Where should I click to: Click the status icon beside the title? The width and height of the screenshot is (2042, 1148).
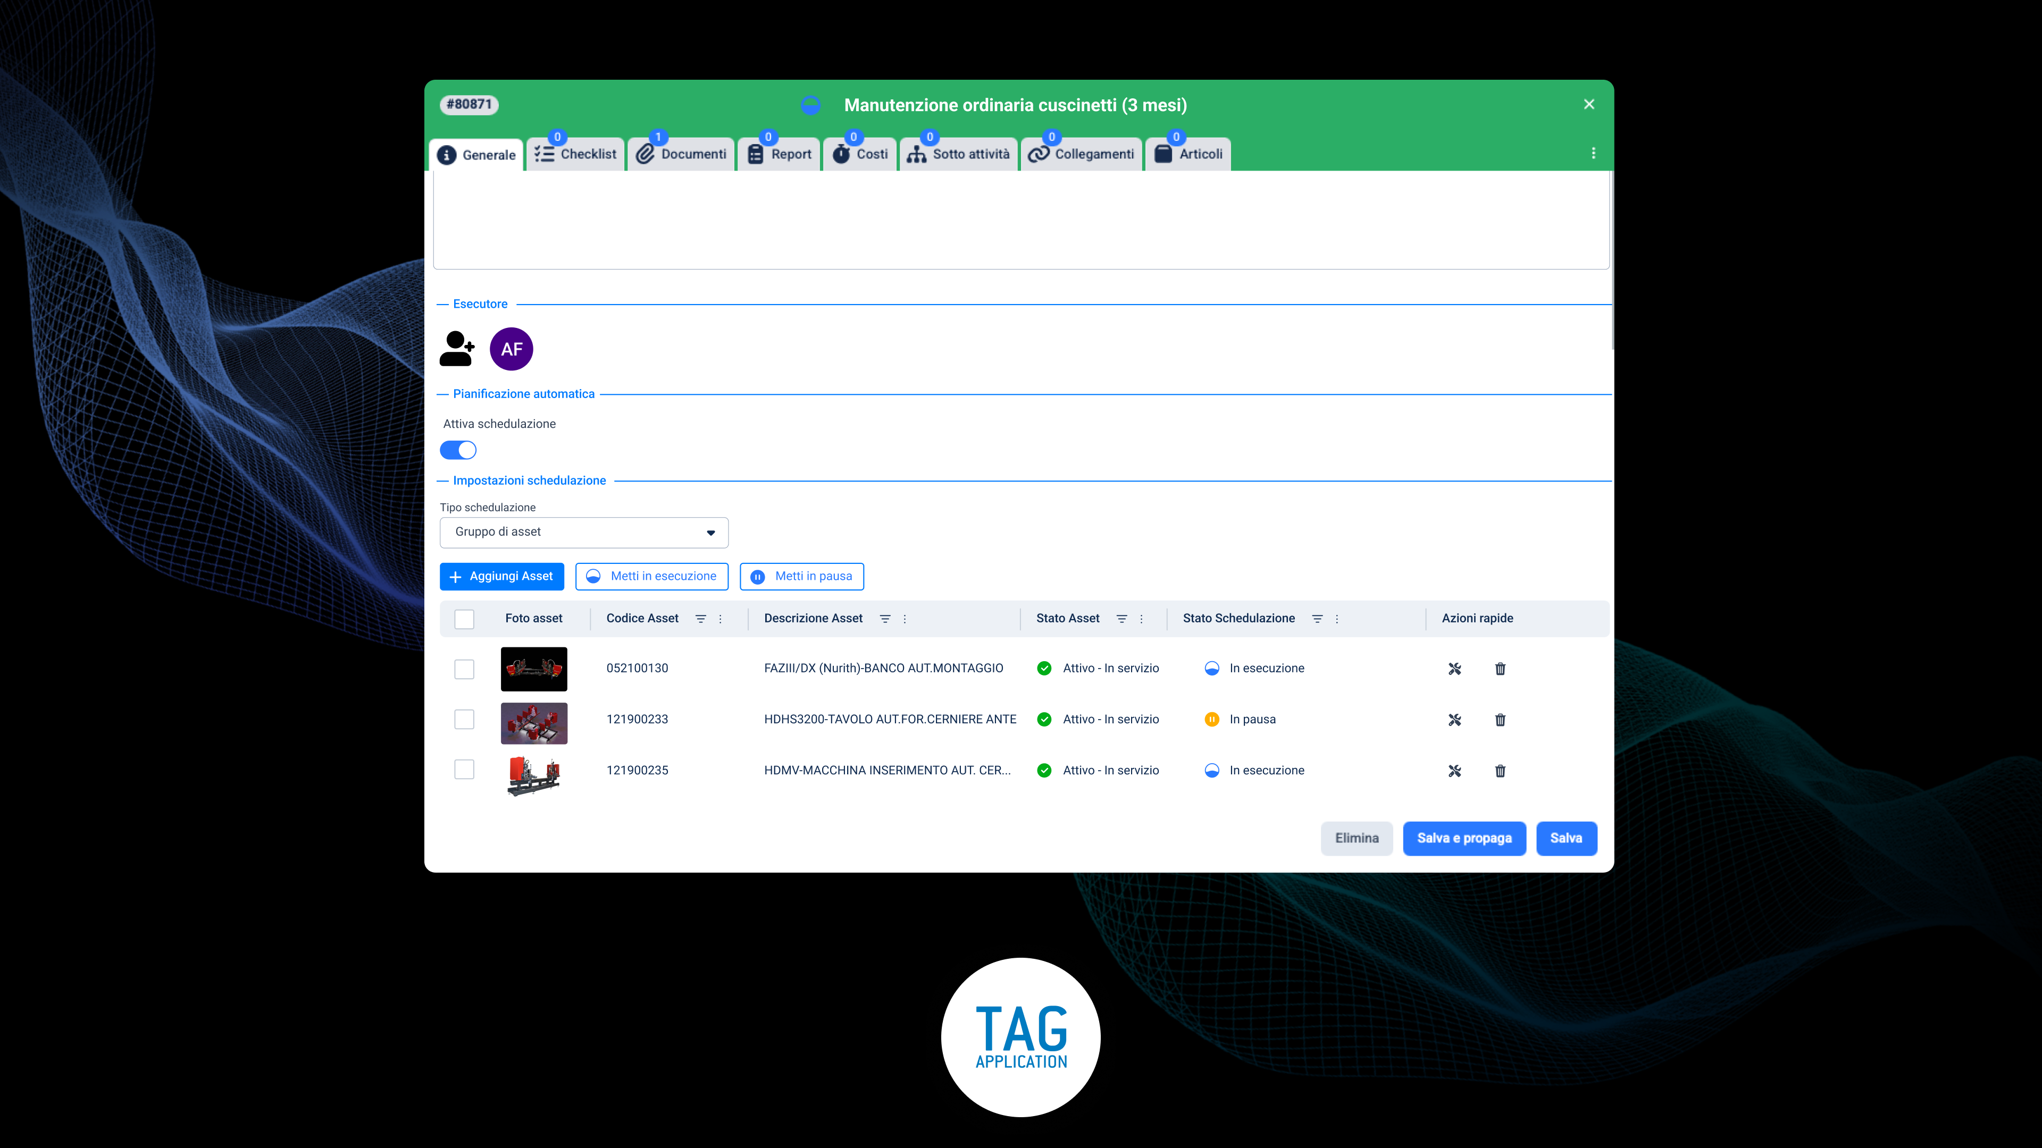coord(810,105)
